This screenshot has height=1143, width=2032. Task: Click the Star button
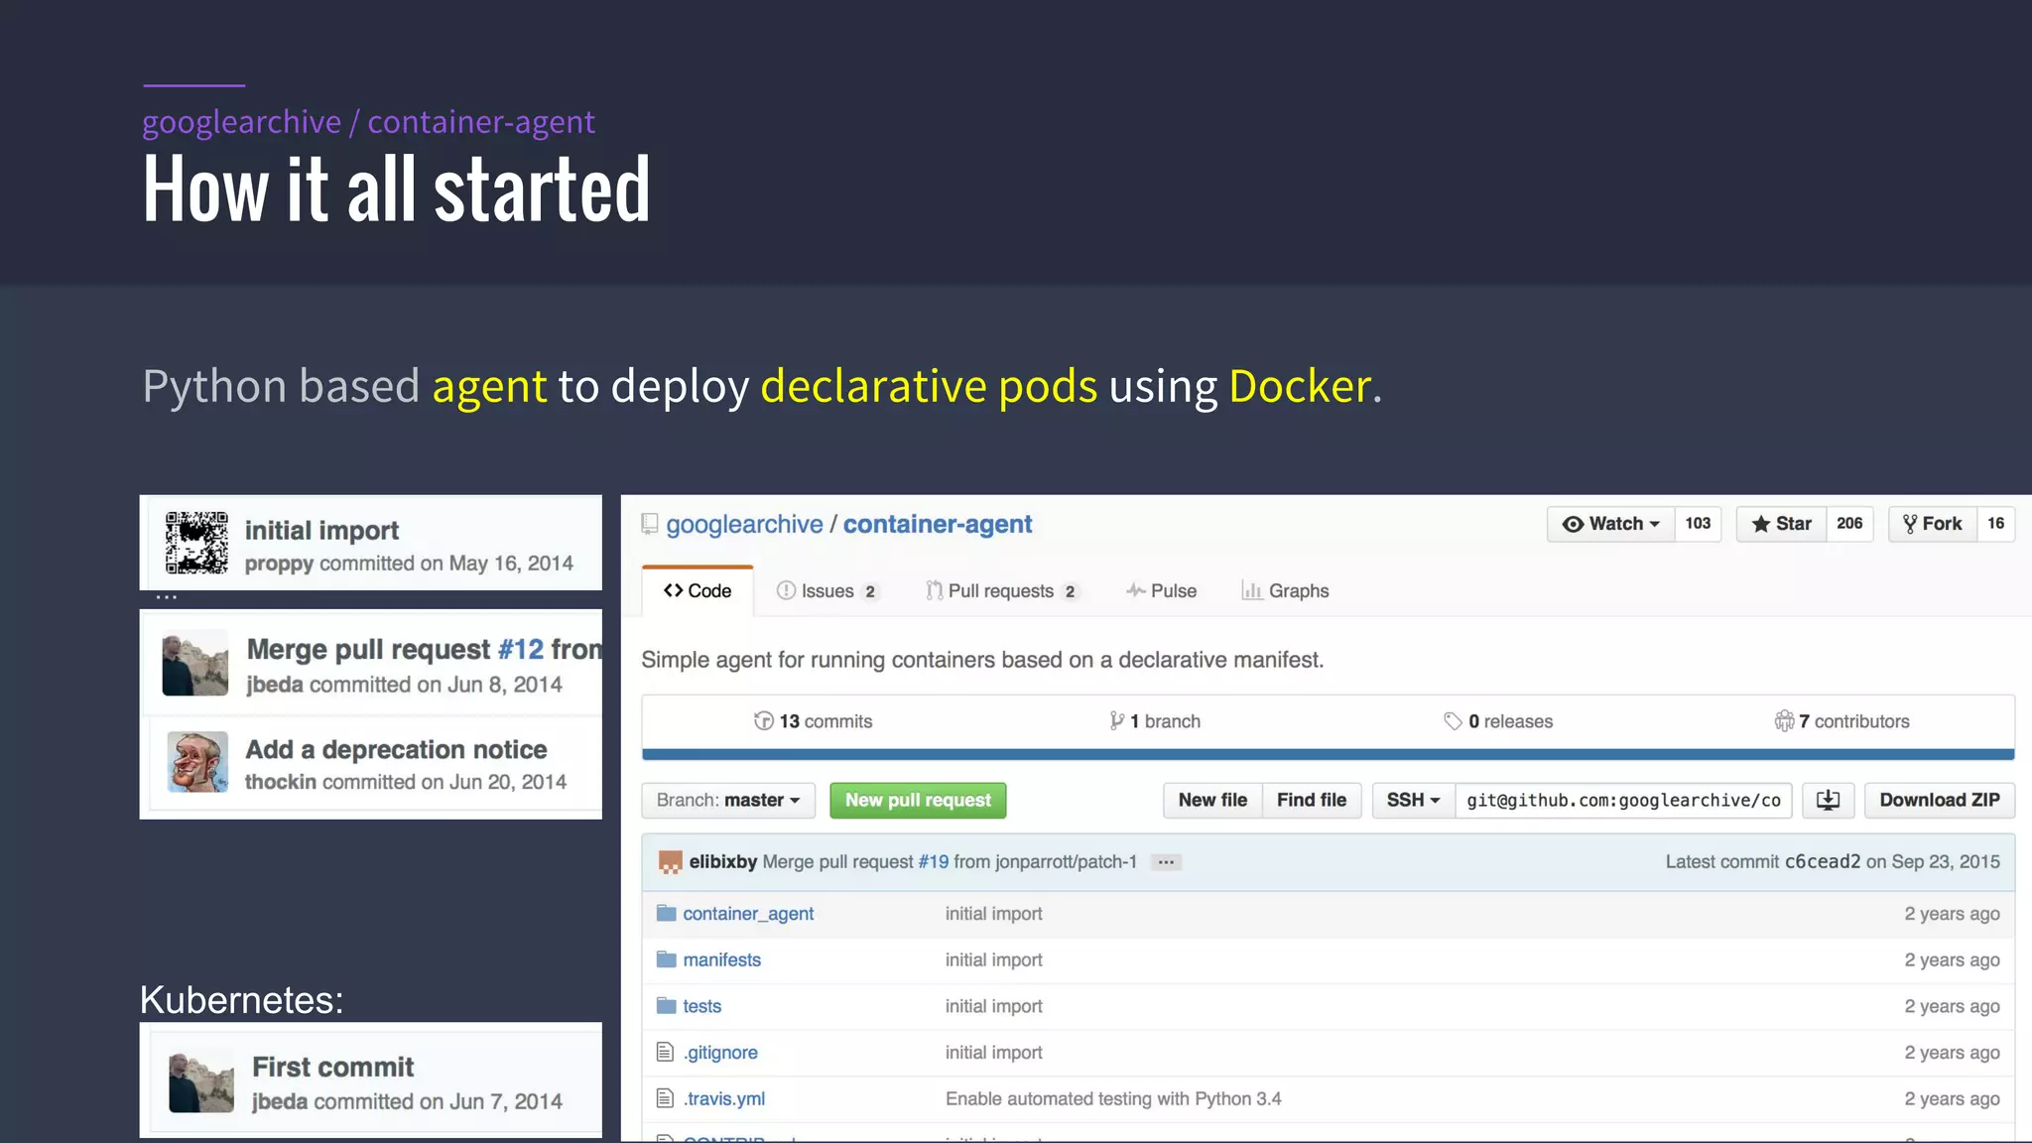[1782, 524]
